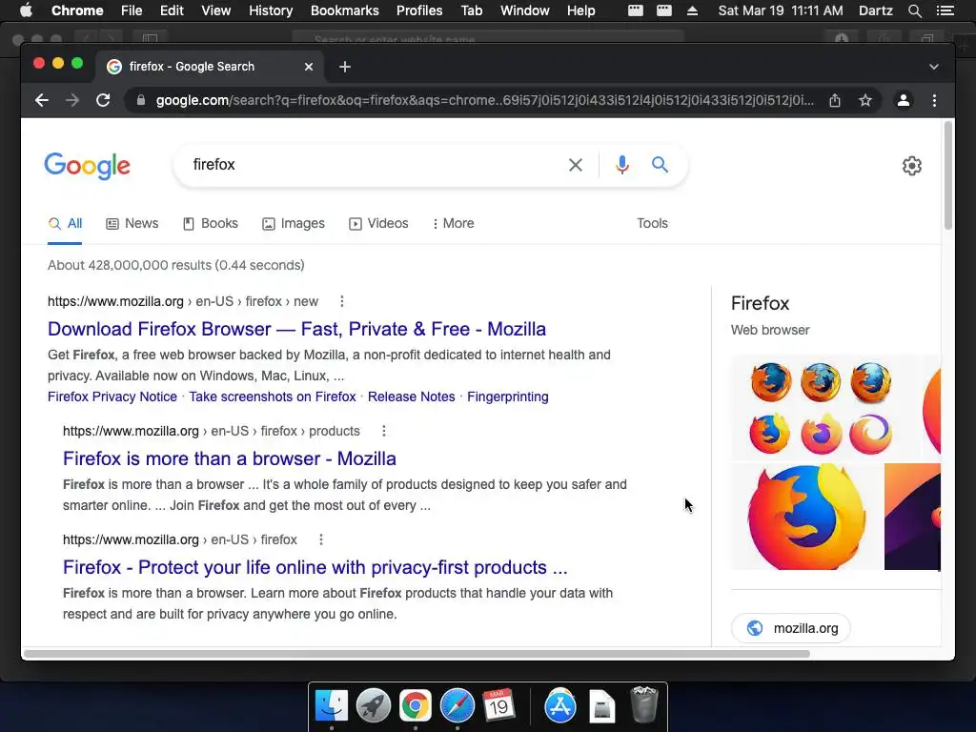Open the Fingerprinting sitelink
This screenshot has width=976, height=732.
click(508, 396)
